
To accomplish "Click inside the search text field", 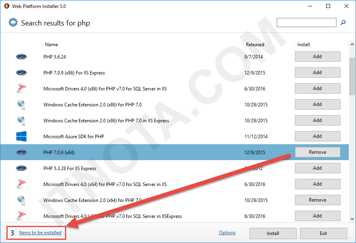I will click(306, 22).
